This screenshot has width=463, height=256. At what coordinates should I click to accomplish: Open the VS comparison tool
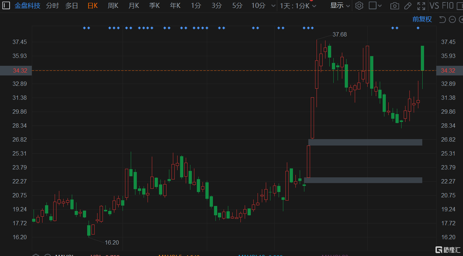coord(434,6)
